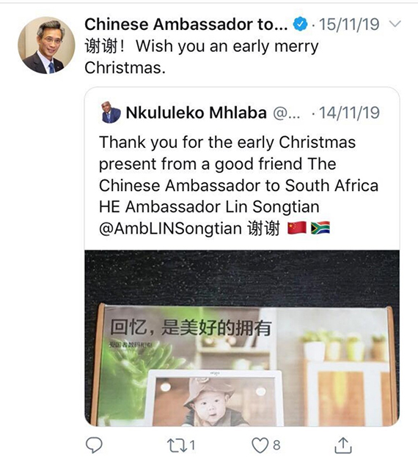Open the quoted tweet text body
The height and width of the screenshot is (462, 418).
[x=238, y=185]
